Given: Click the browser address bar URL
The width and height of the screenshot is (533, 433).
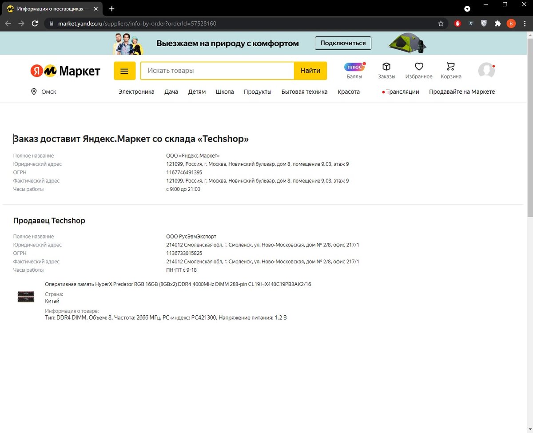Looking at the screenshot, I should (137, 24).
